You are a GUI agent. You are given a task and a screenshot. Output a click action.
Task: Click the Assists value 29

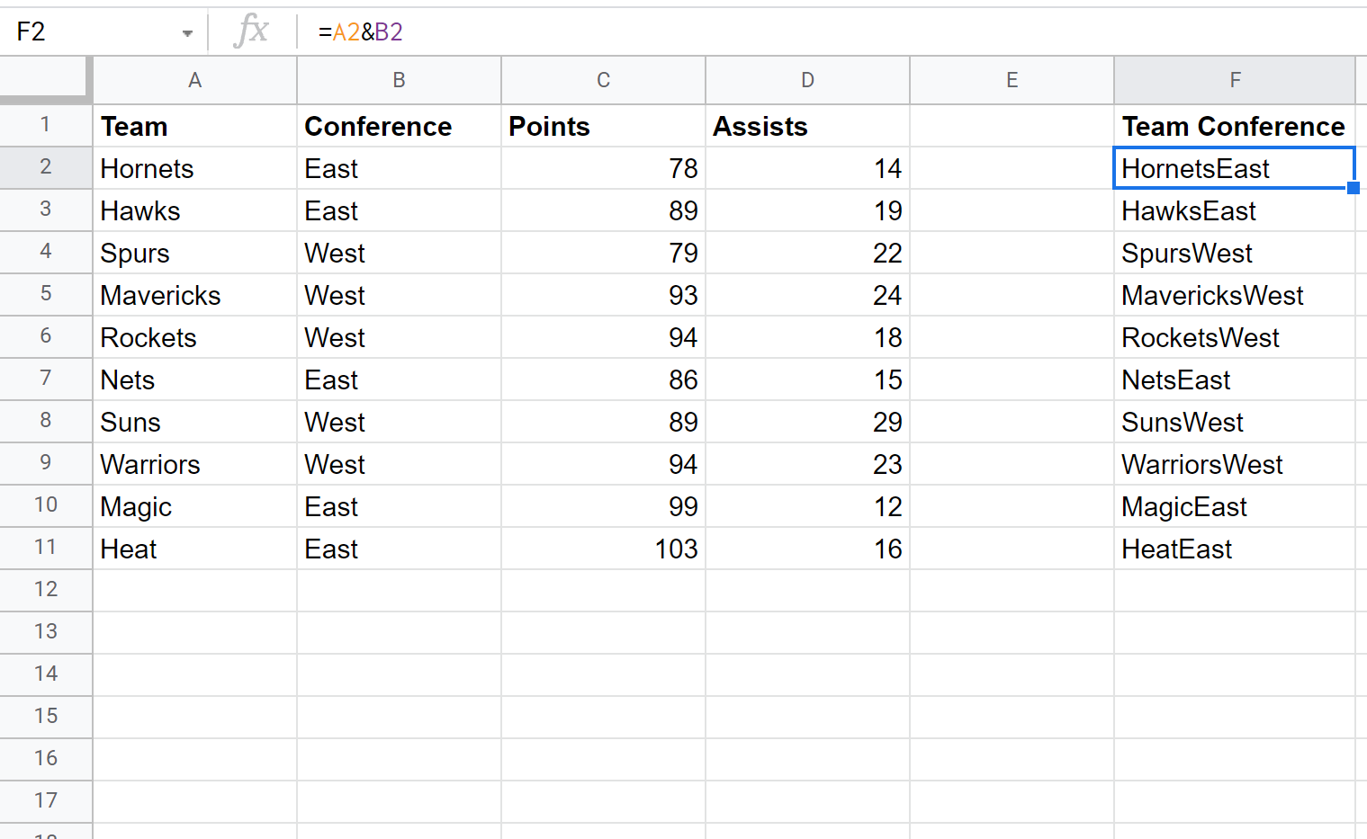click(x=807, y=423)
